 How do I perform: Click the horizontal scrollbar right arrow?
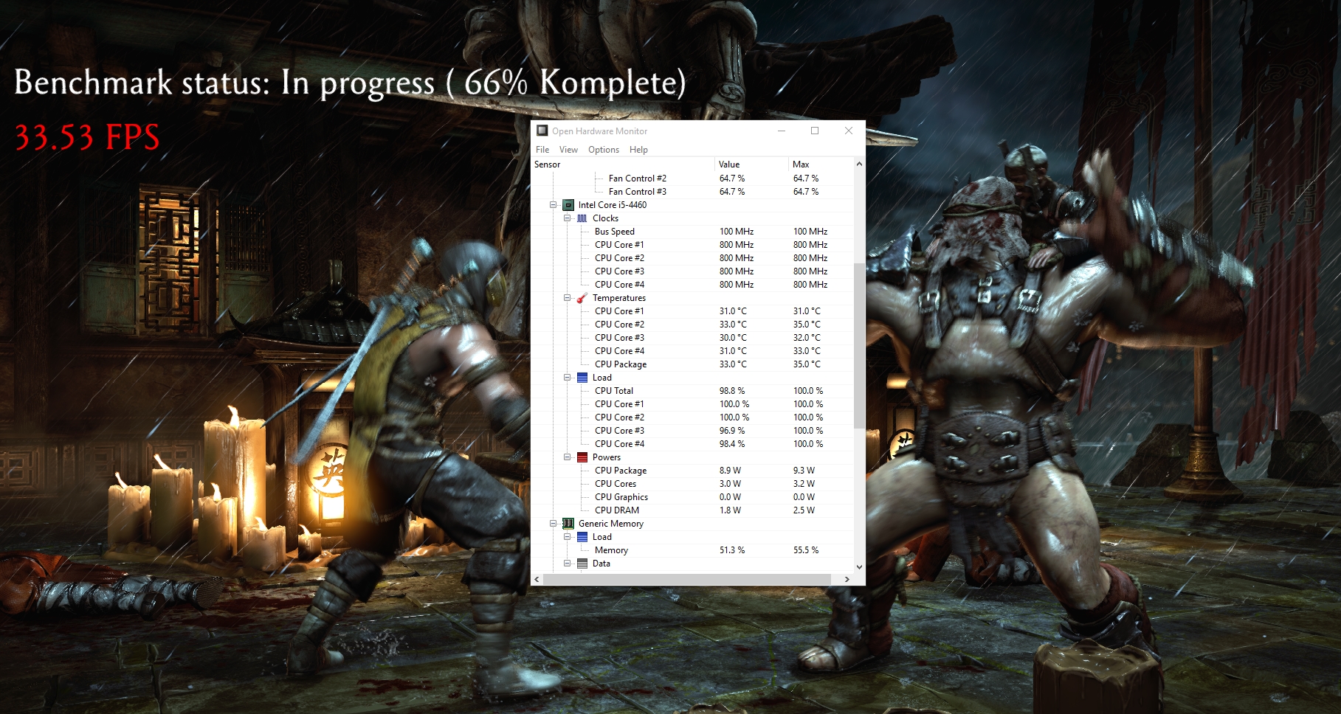(x=847, y=580)
